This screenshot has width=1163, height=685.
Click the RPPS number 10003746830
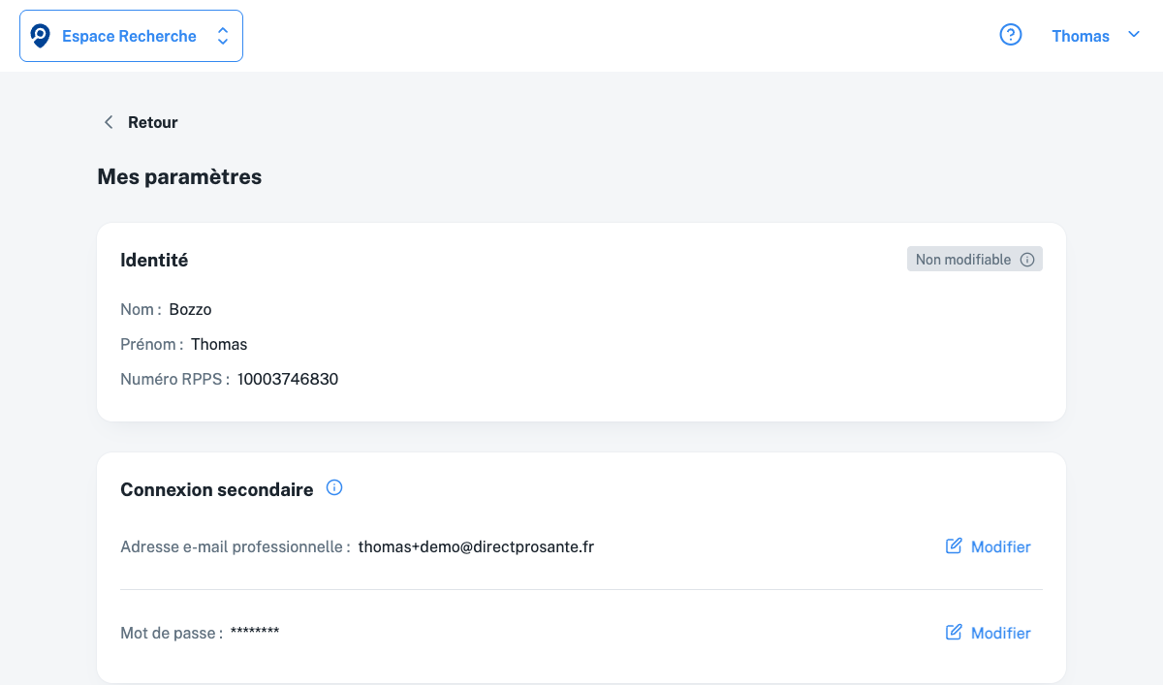pyautogui.click(x=288, y=379)
